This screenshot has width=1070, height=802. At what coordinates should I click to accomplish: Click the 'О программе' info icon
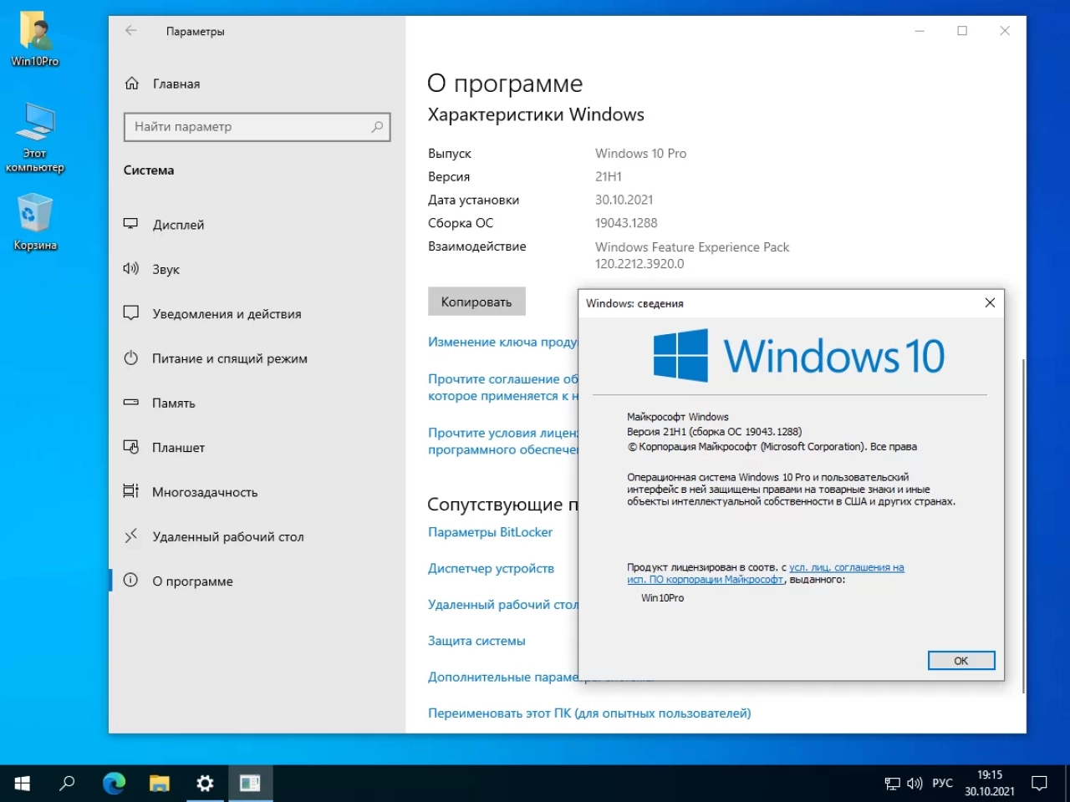130,581
